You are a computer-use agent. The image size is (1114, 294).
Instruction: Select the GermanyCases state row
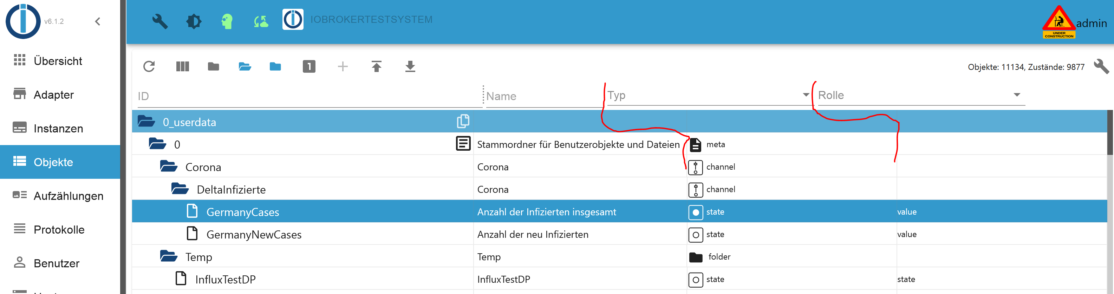coord(619,212)
